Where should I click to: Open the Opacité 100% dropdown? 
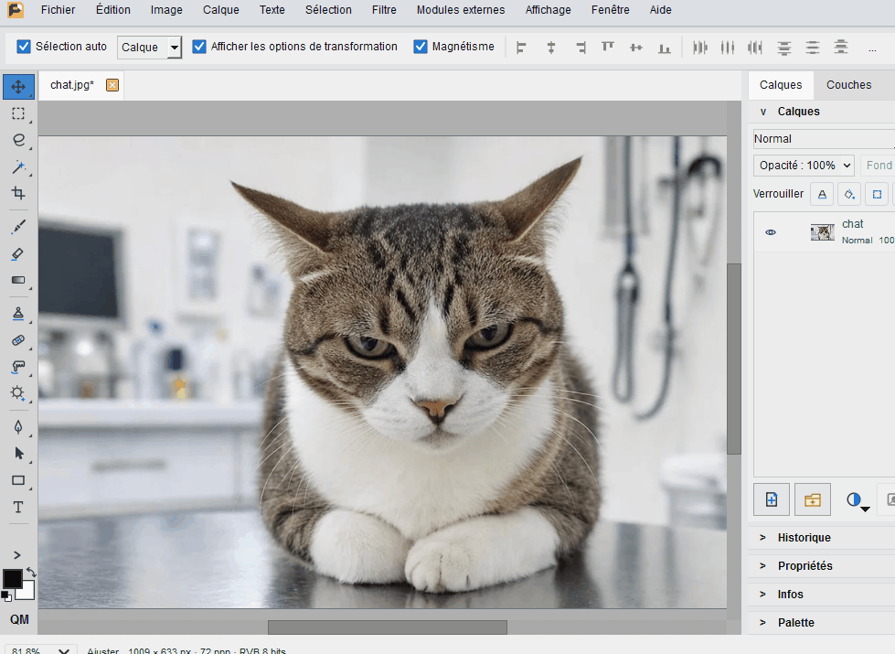pyautogui.click(x=804, y=166)
